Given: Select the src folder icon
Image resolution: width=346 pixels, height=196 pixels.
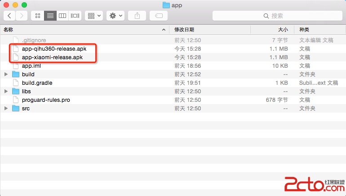Looking at the screenshot, I should (16, 109).
